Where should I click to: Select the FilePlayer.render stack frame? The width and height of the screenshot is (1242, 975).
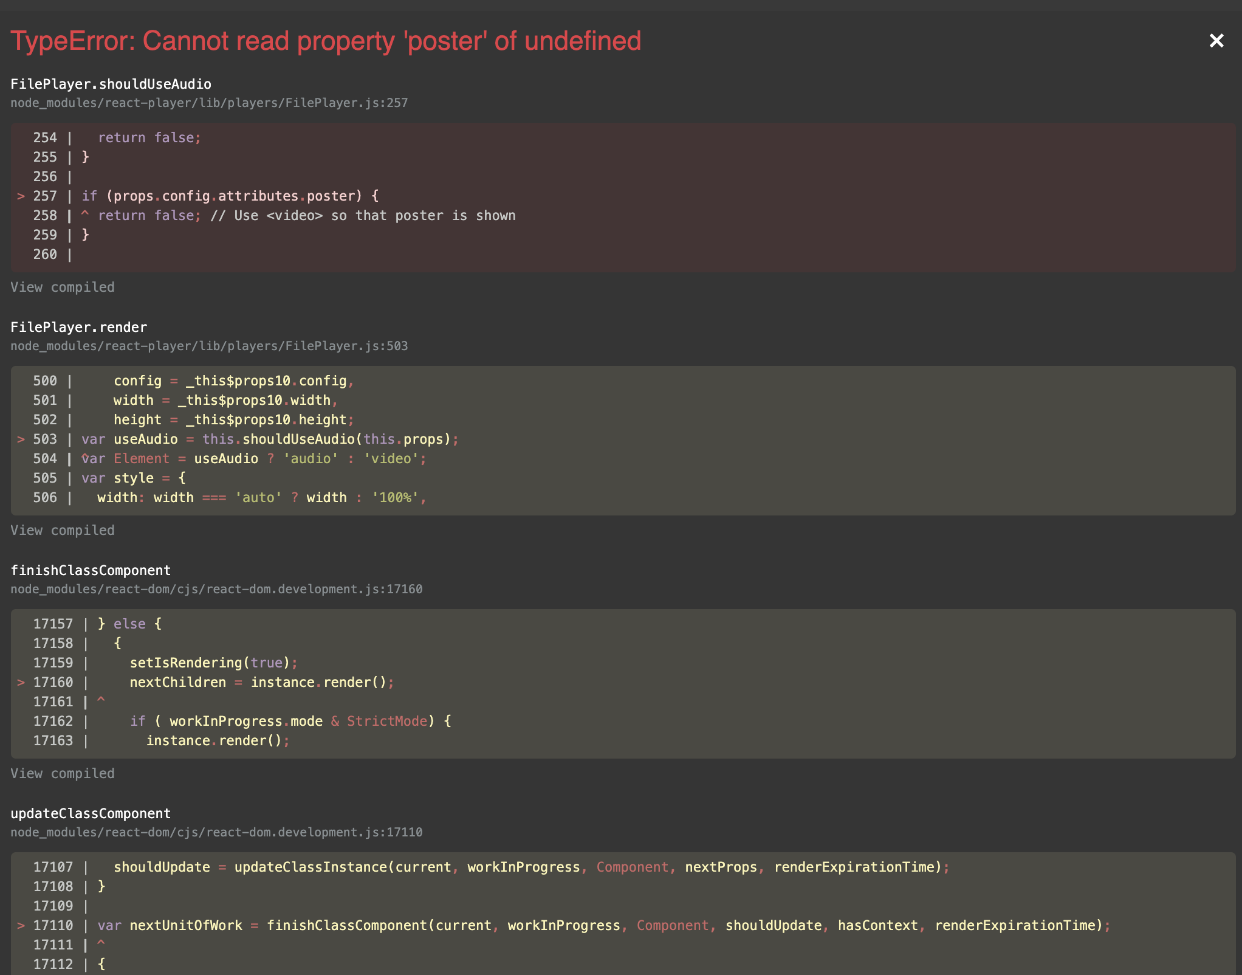click(x=78, y=326)
